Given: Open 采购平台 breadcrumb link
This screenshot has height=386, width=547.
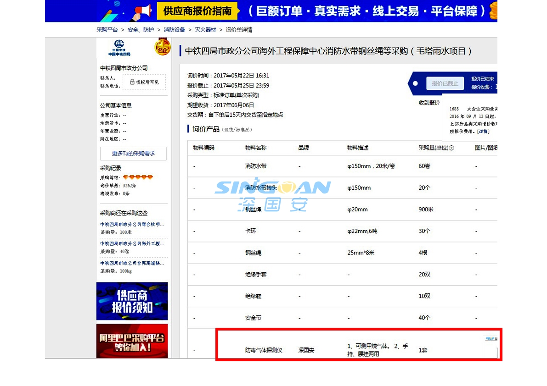Looking at the screenshot, I should pos(107,30).
